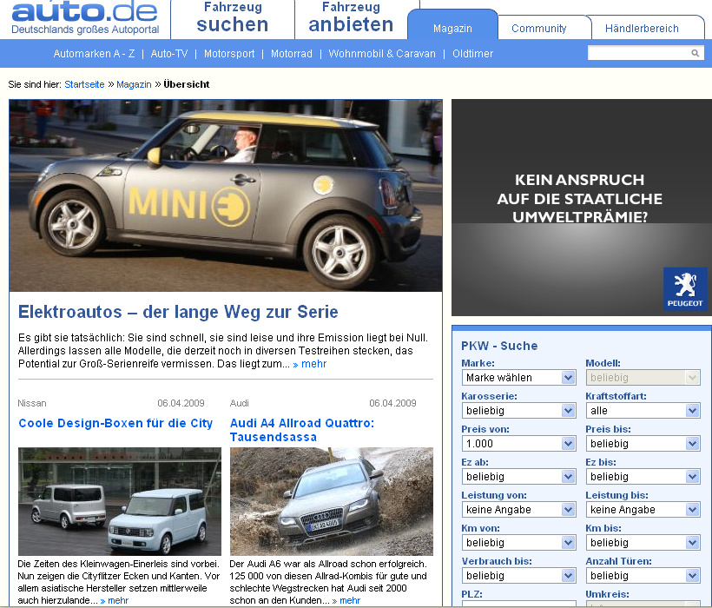This screenshot has height=608, width=712.
Task: Click the PKW - Suche heading
Action: (499, 346)
